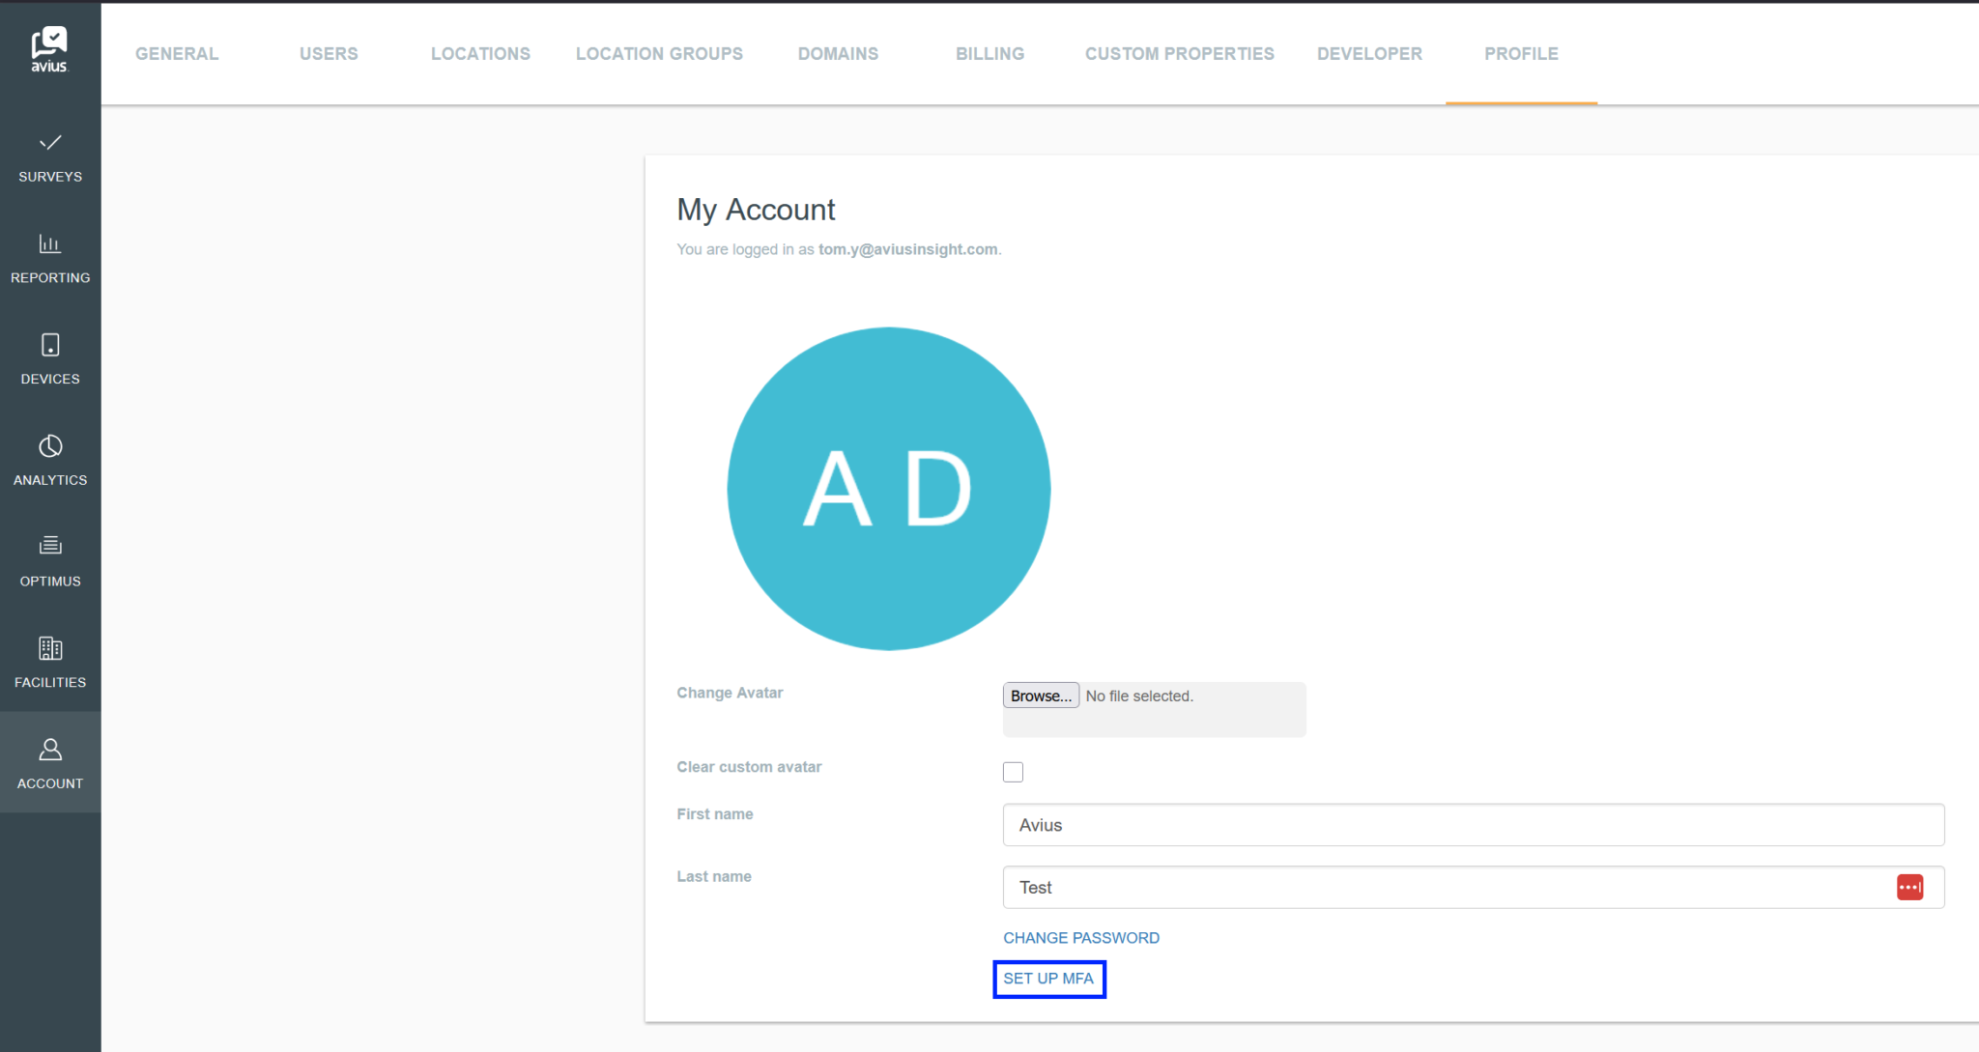This screenshot has height=1052, width=1979.
Task: Switch to the General tab
Action: pos(176,53)
